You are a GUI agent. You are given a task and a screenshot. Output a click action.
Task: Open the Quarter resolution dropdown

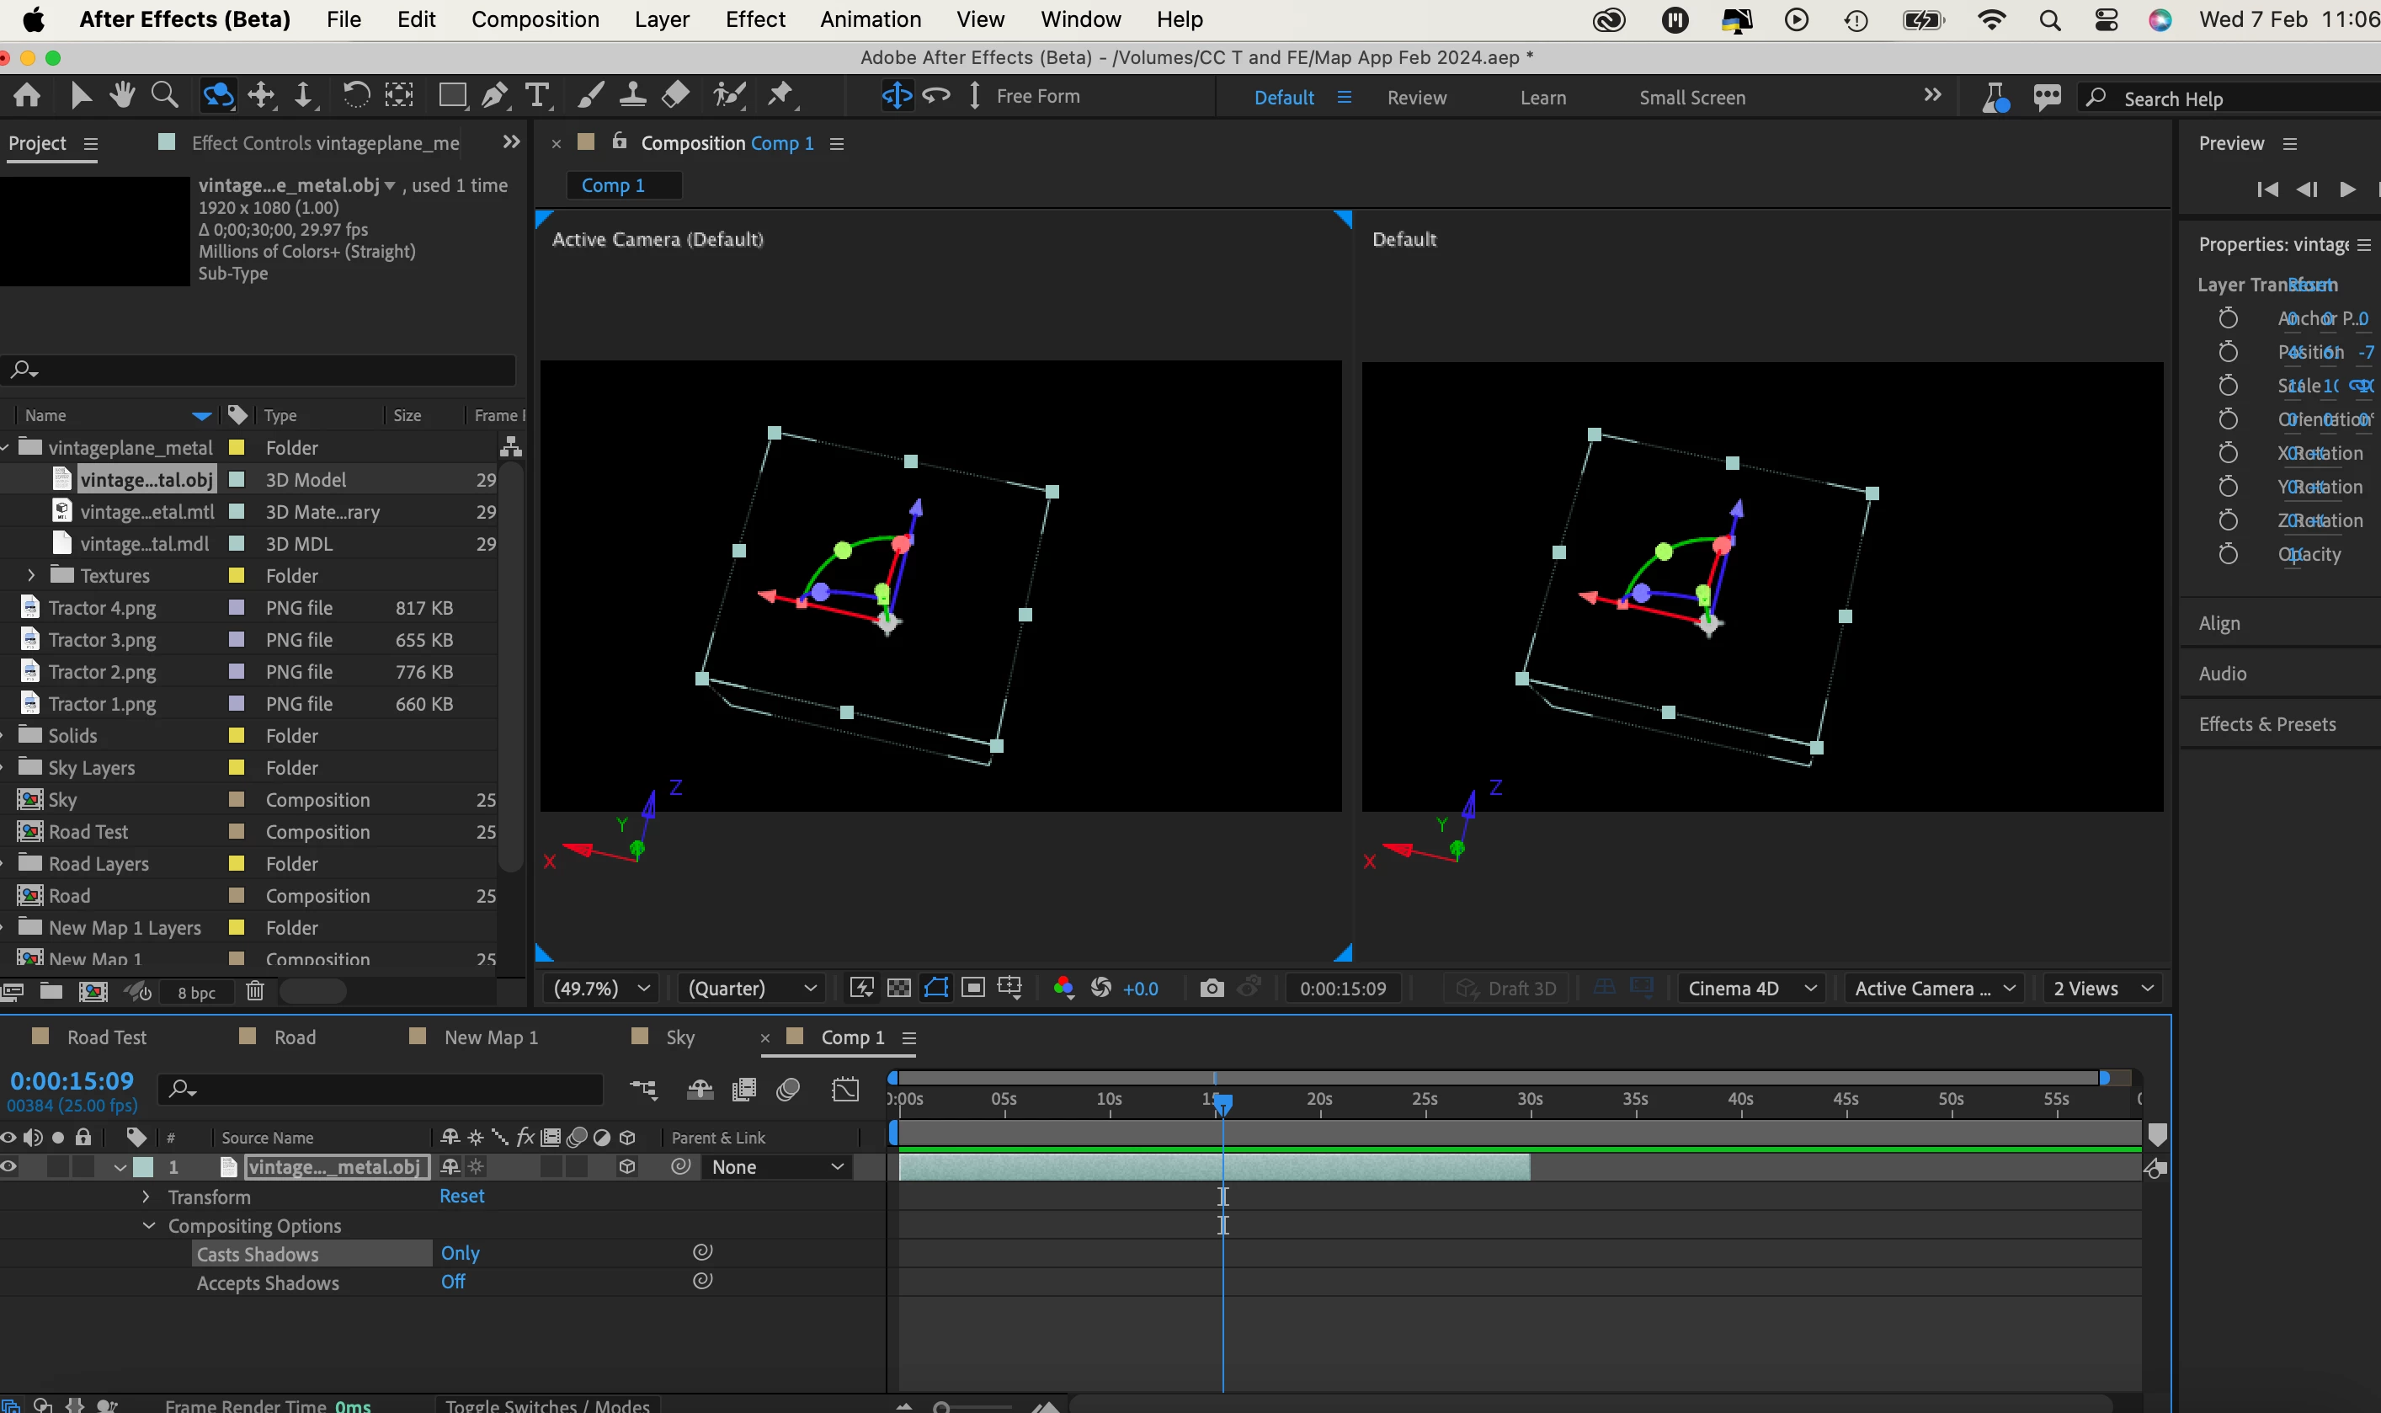pos(752,989)
